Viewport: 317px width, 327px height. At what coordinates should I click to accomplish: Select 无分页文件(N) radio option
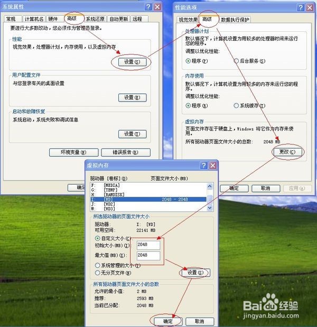(113, 273)
